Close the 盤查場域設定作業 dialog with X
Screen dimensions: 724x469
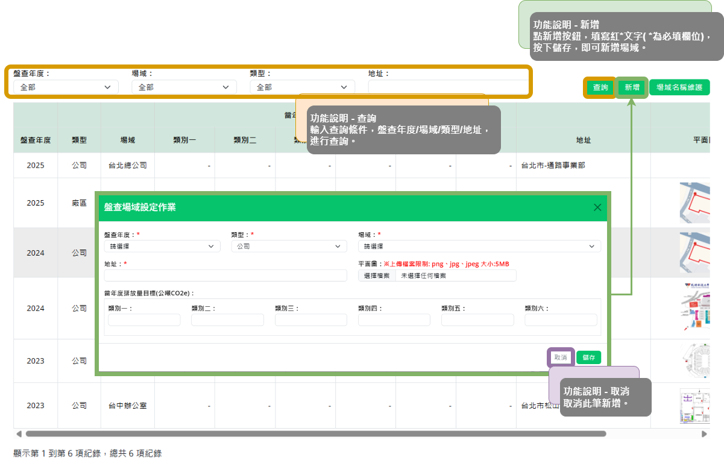pyautogui.click(x=597, y=207)
